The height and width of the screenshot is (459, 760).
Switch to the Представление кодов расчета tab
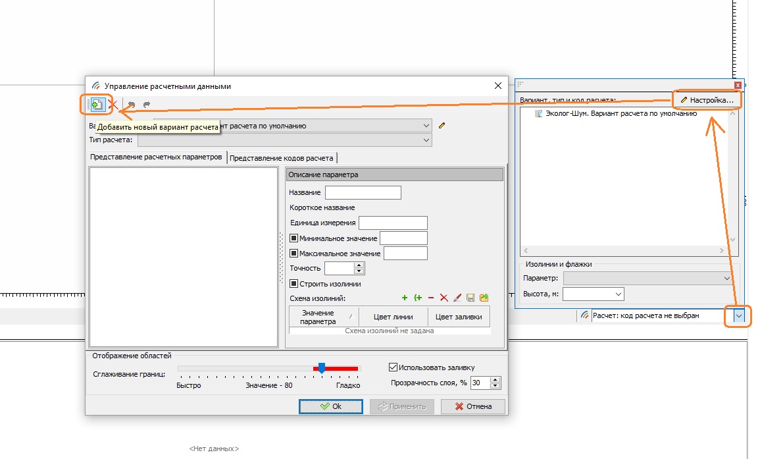pyautogui.click(x=283, y=157)
